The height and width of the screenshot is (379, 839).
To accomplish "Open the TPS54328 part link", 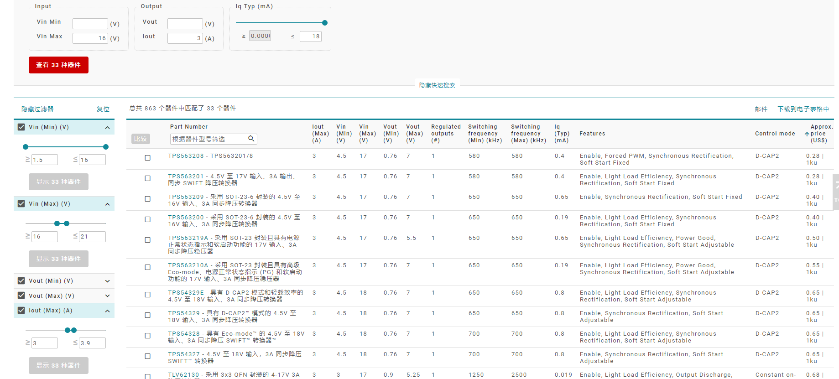I will click(x=184, y=334).
